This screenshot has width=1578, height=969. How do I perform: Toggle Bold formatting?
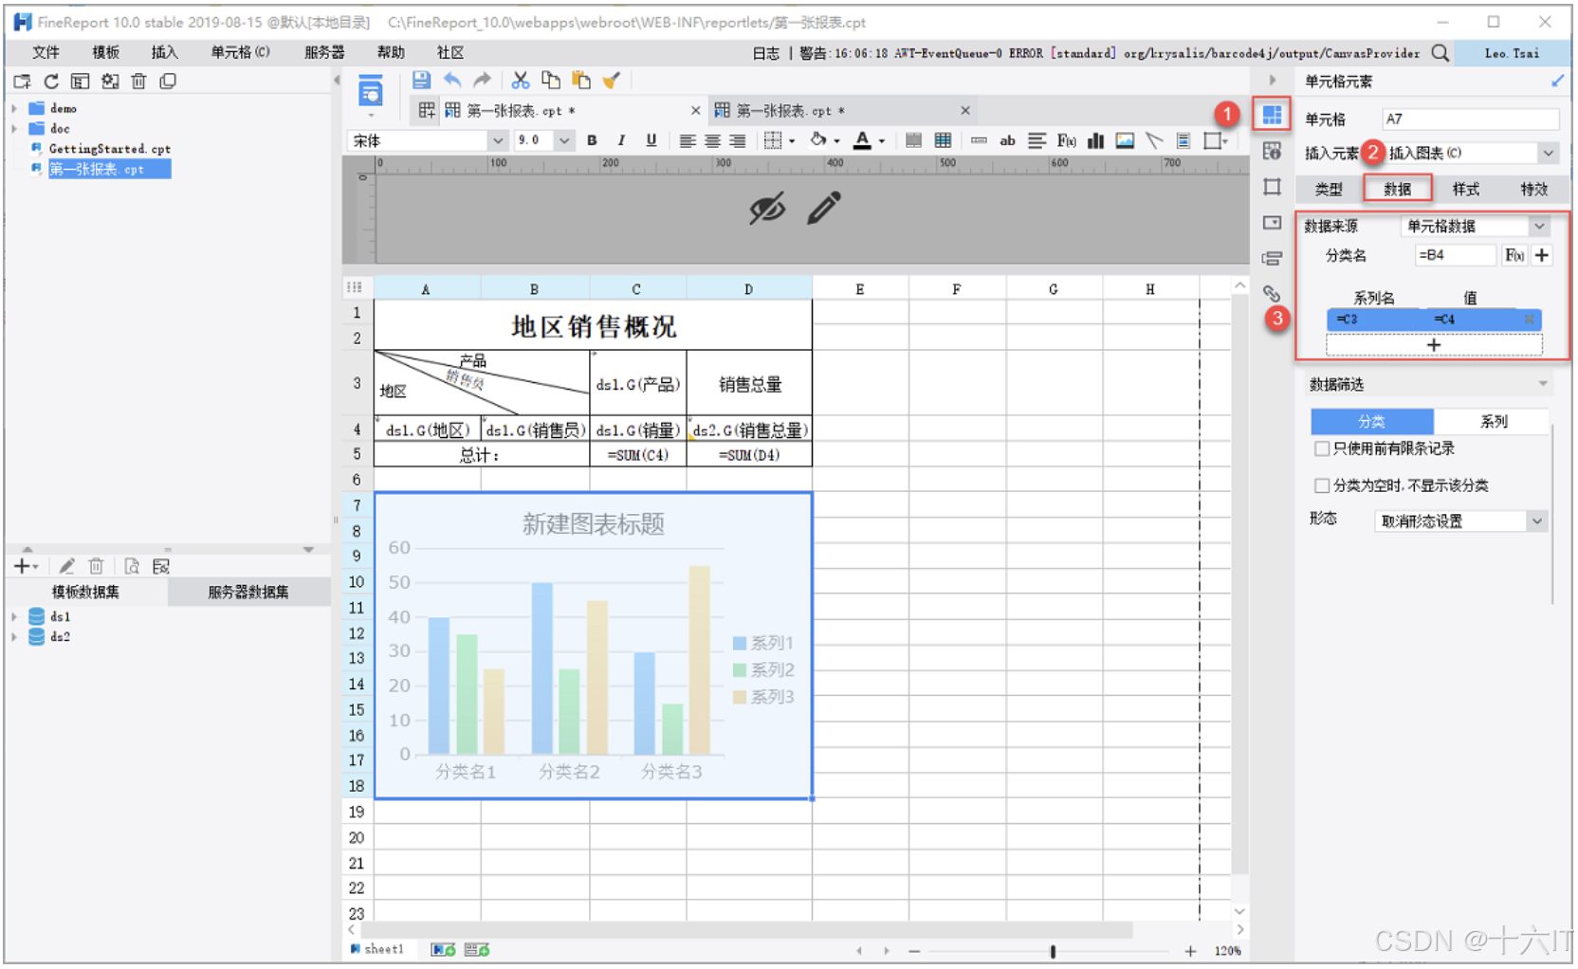pyautogui.click(x=592, y=140)
